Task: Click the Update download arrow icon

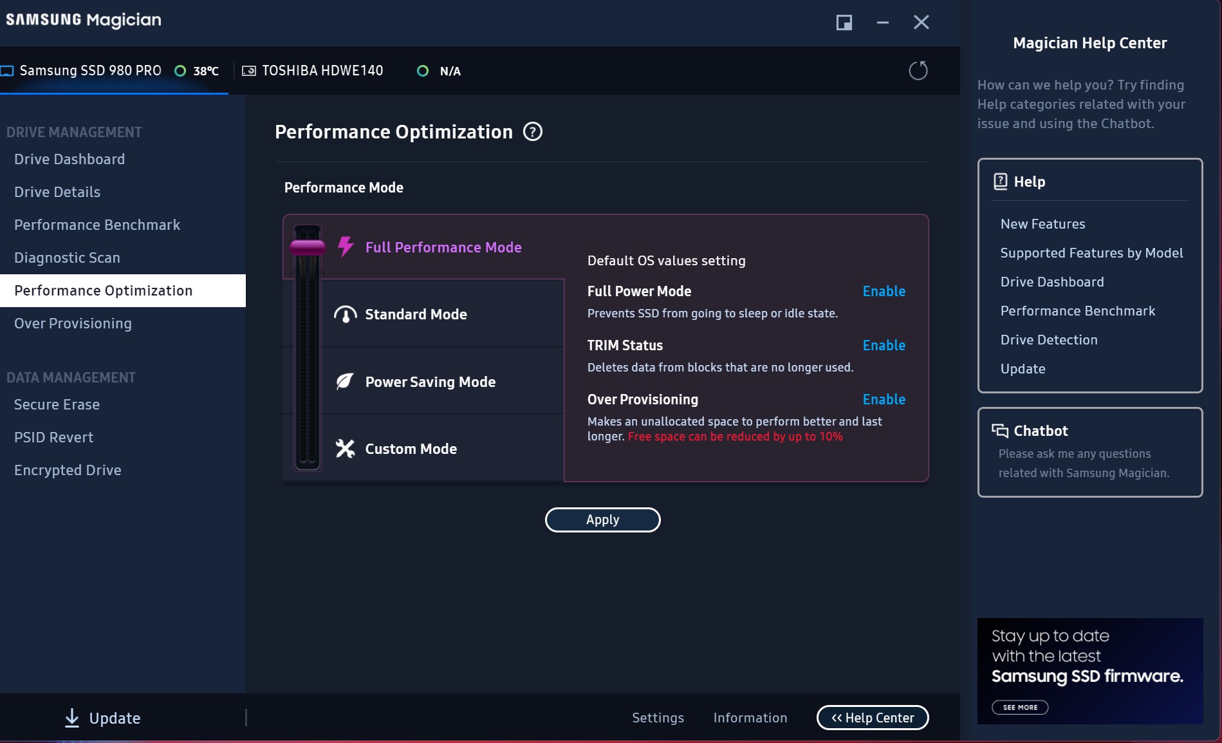Action: tap(72, 718)
